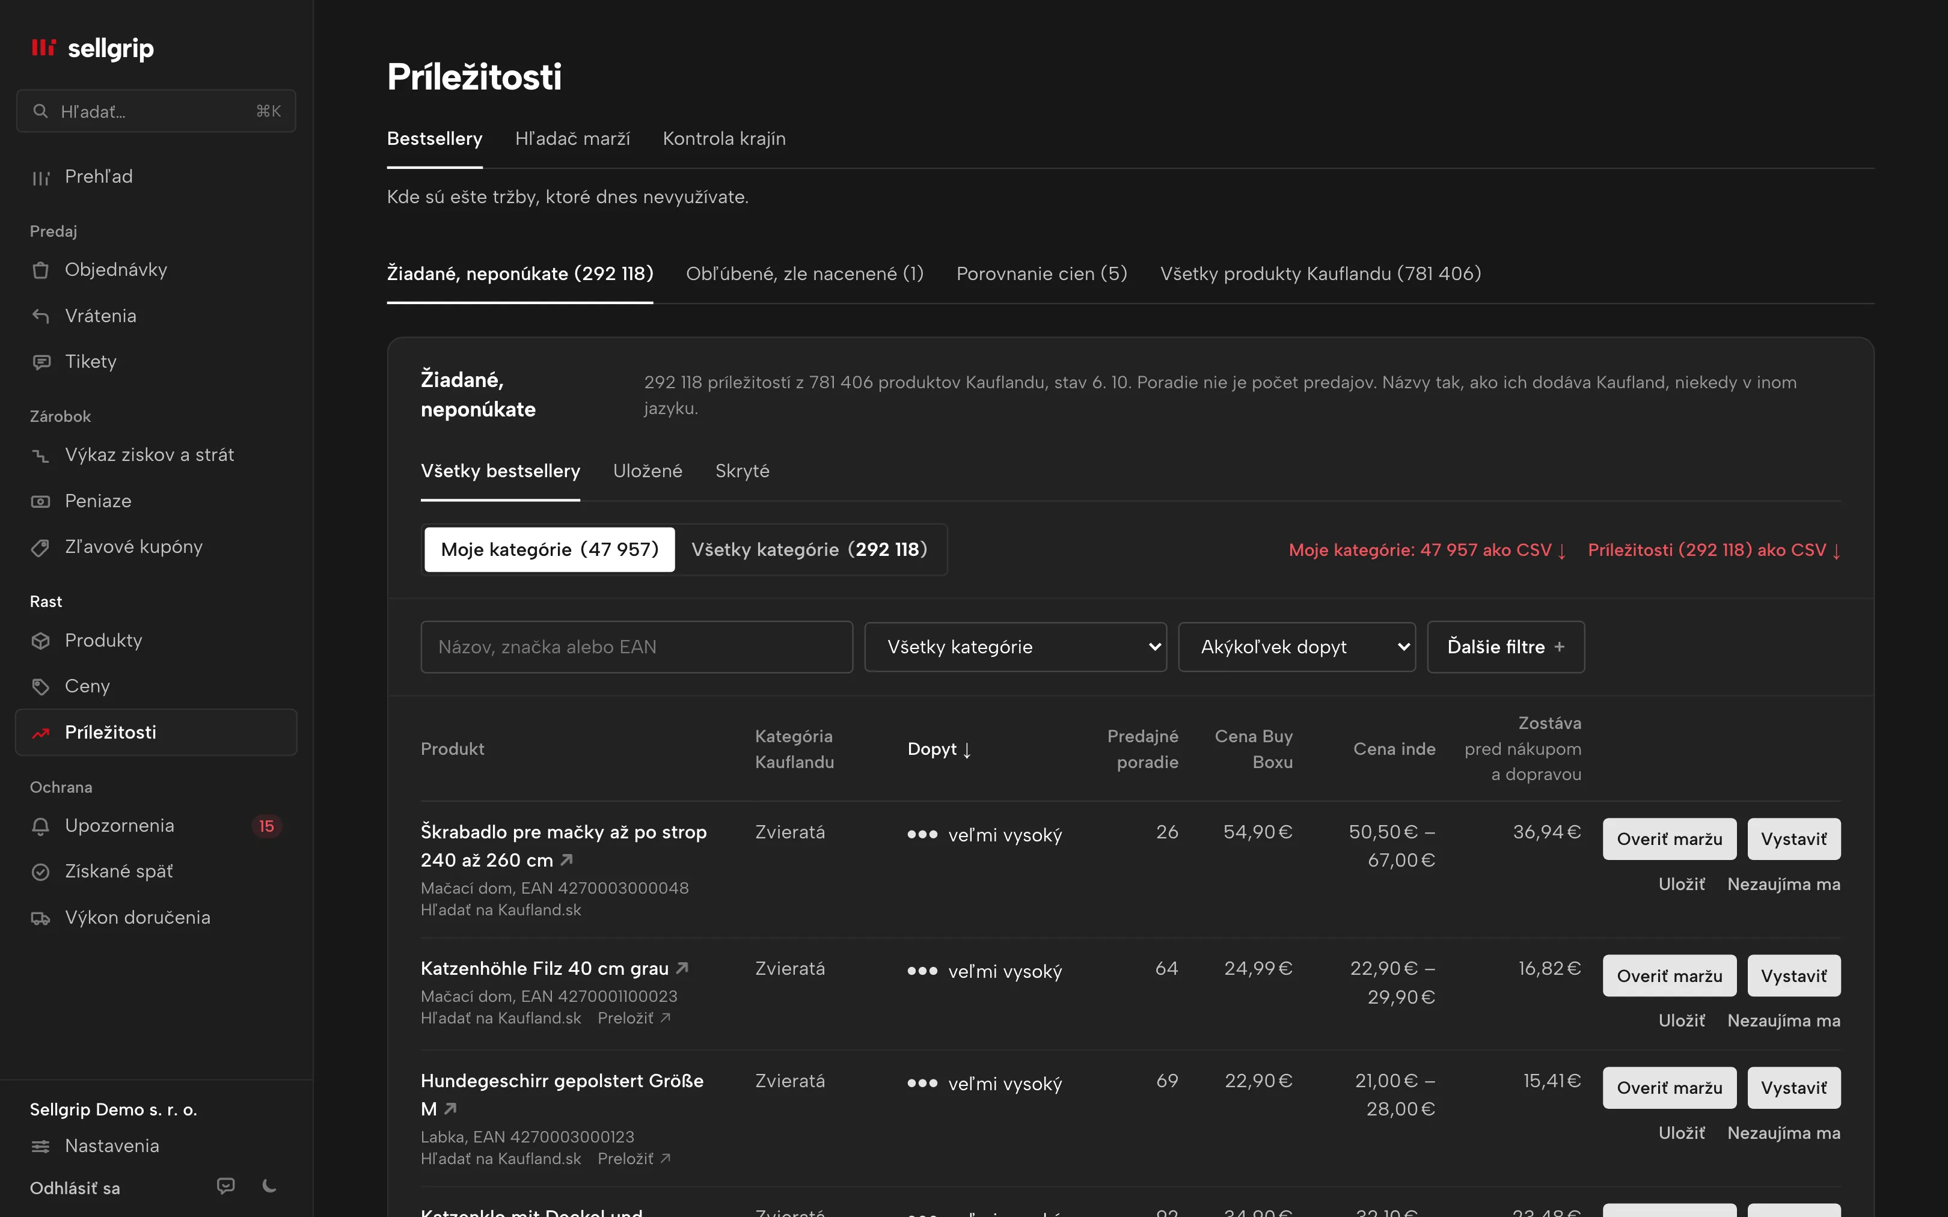
Task: Go to Vrátenia returns
Action: pos(156,316)
